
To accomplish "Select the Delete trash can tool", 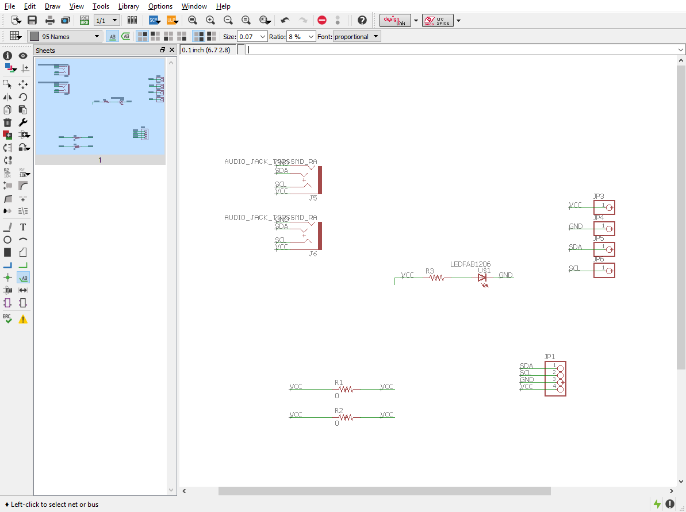I will 7,122.
